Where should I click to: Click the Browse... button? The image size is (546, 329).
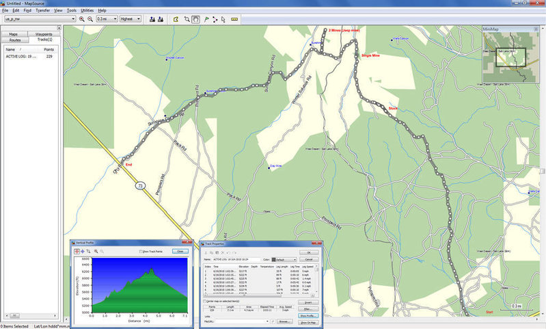pyautogui.click(x=284, y=321)
